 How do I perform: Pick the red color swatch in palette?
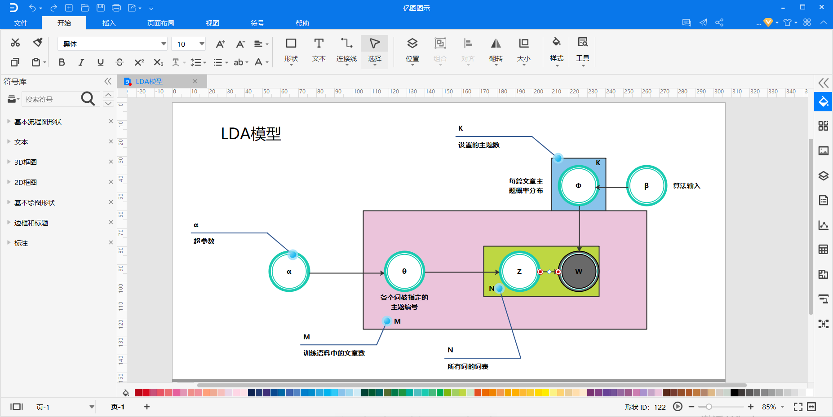[146, 393]
